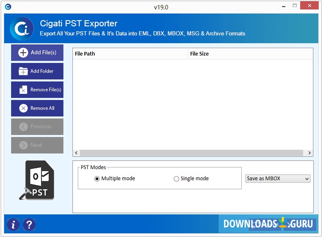This screenshot has width=322, height=237.
Task: Click the horizontal scrollbar track in the file list
Action: [x=191, y=153]
